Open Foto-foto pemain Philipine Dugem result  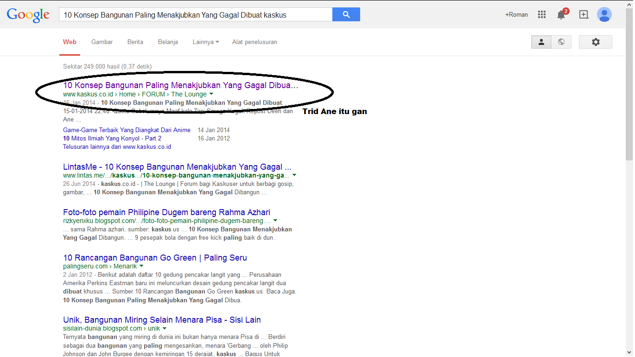click(x=166, y=212)
